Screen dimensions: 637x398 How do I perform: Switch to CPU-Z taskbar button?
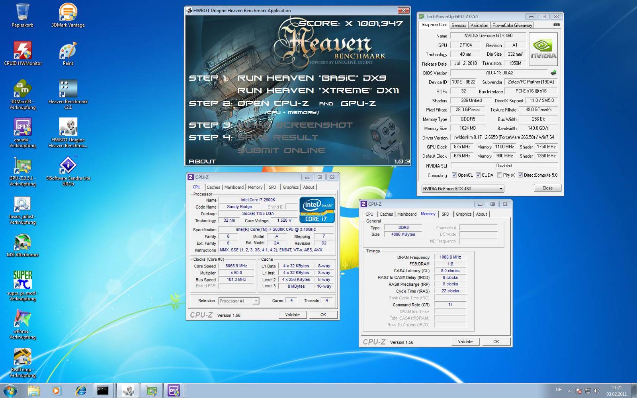pos(174,390)
